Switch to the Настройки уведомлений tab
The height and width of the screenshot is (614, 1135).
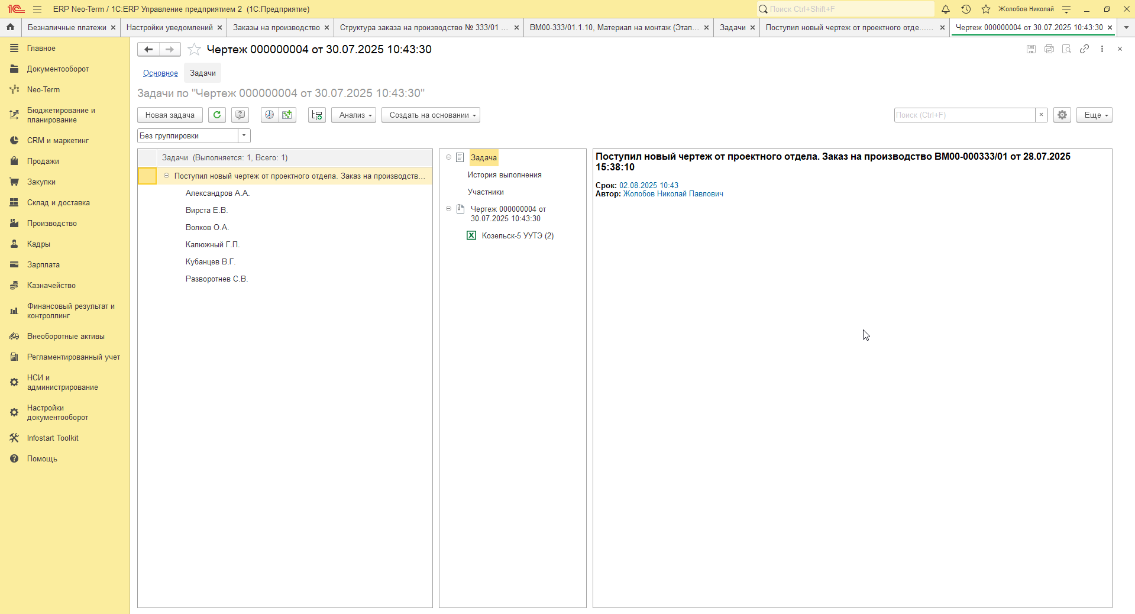(x=169, y=27)
